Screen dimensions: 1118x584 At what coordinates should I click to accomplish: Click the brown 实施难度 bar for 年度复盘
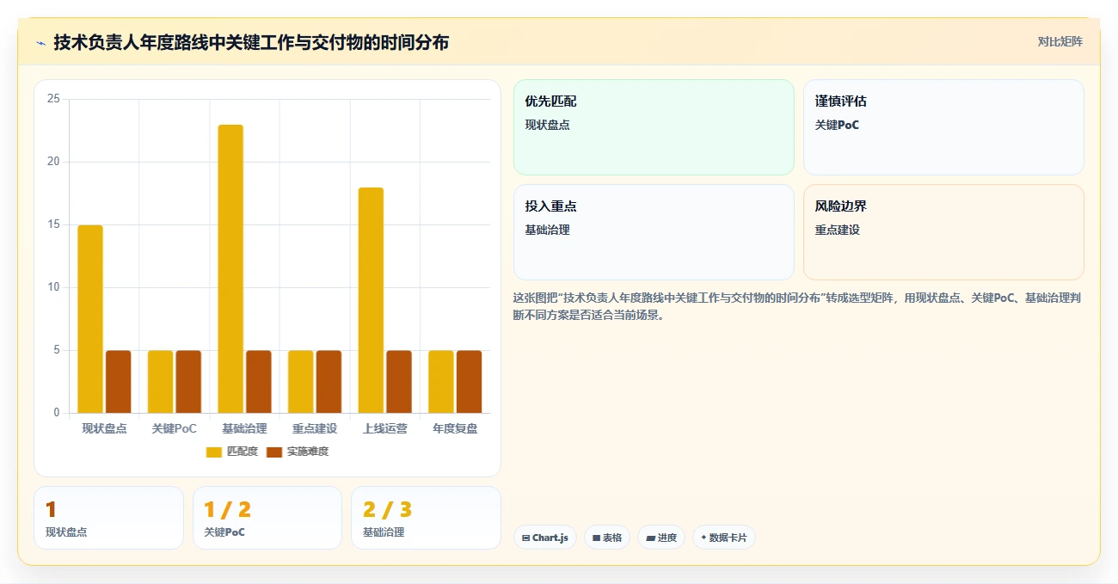[470, 382]
